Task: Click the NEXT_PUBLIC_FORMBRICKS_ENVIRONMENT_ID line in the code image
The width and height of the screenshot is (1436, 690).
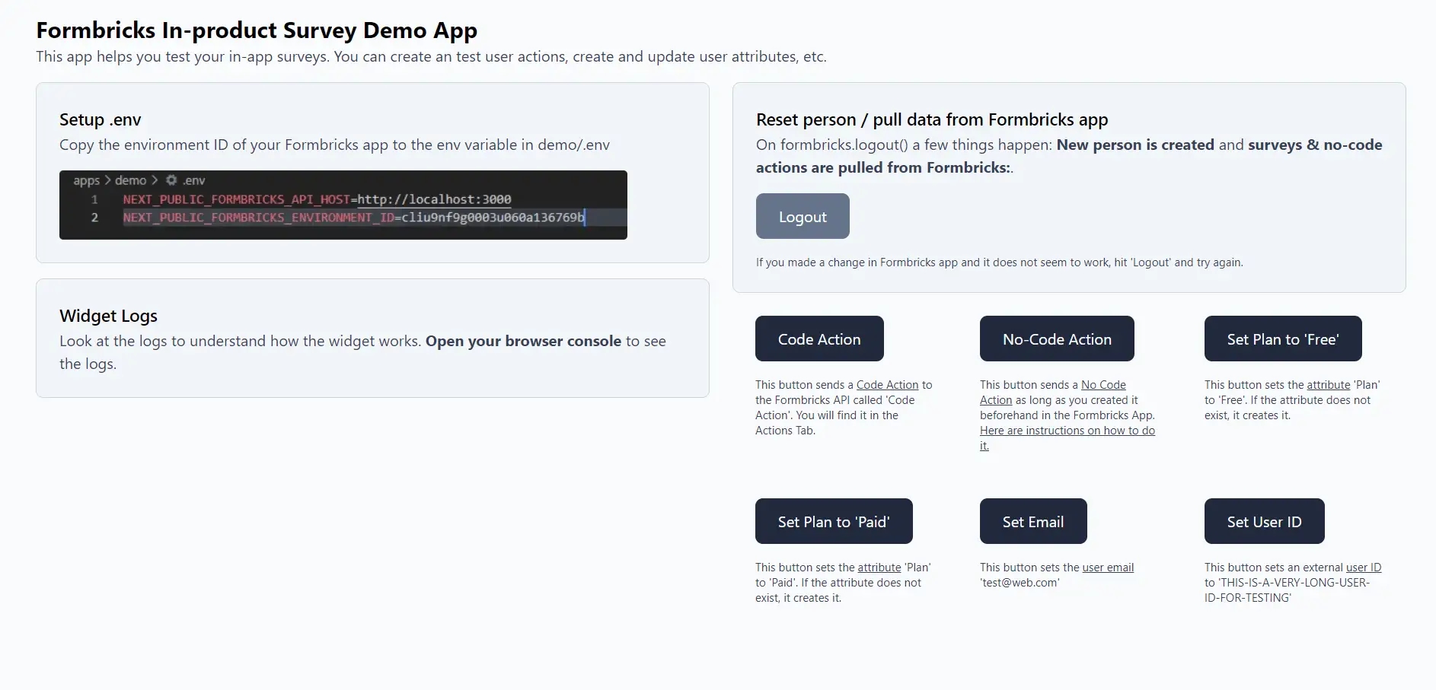Action: [353, 218]
